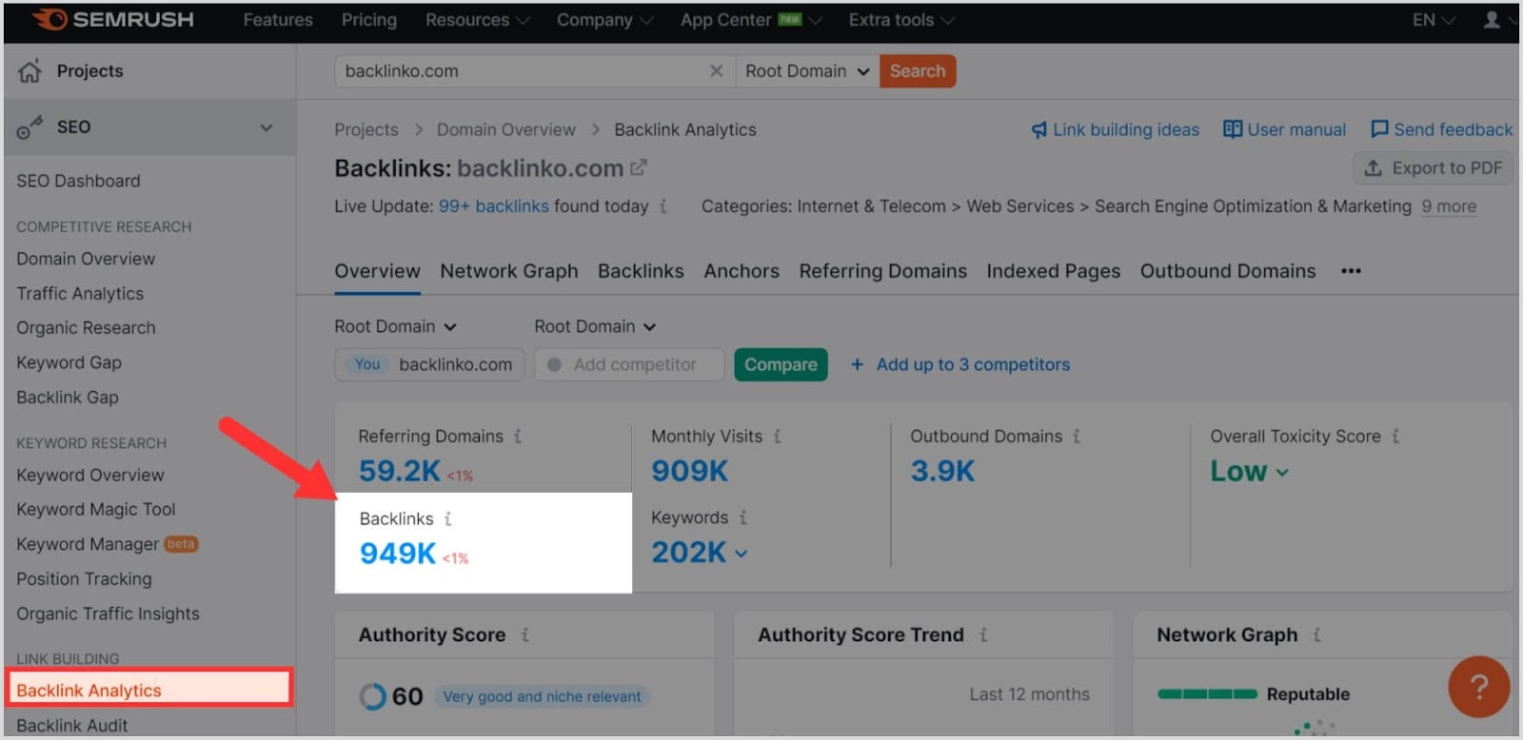Viewport: 1523px width, 740px height.
Task: Click the green Compare button
Action: pyautogui.click(x=781, y=365)
